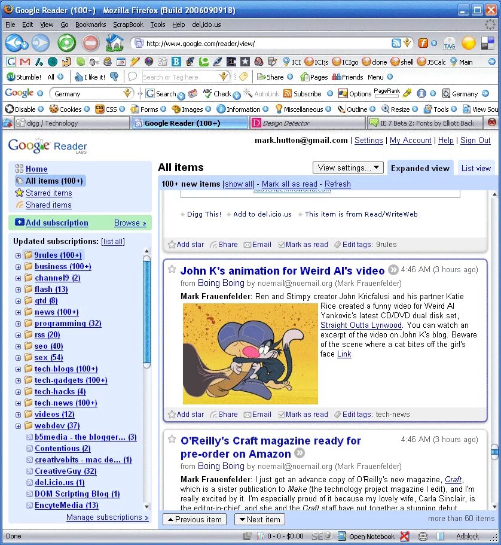Close the current browser tab with red X
This screenshot has height=545, width=501.
(491, 123)
